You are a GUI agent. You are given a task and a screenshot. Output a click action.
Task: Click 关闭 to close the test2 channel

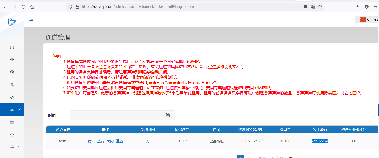pyautogui.click(x=110, y=141)
